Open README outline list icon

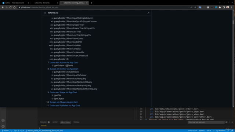[45, 13]
